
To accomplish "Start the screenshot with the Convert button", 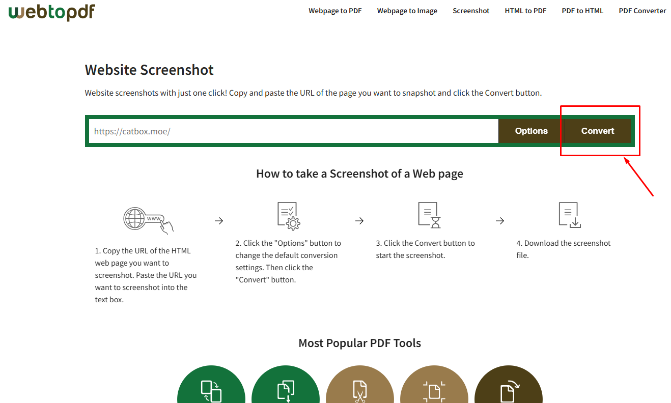I will click(x=598, y=131).
